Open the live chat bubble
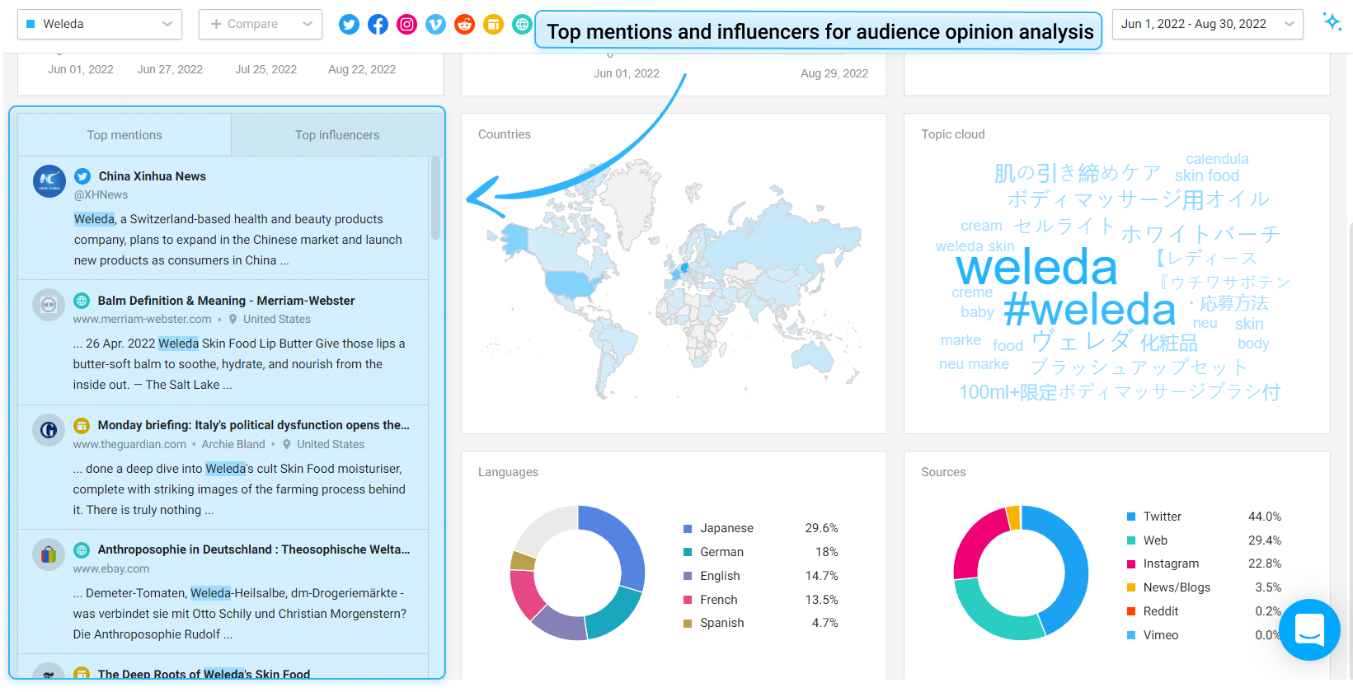Image resolution: width=1353 pixels, height=692 pixels. 1309,629
